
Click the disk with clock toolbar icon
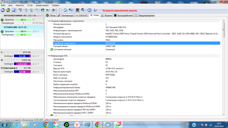[25, 10]
